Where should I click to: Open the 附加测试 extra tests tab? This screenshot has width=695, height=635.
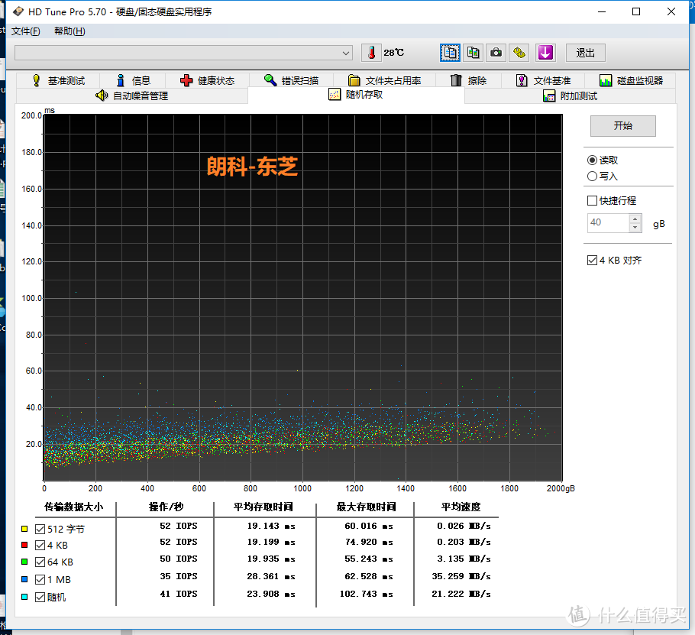(x=570, y=96)
